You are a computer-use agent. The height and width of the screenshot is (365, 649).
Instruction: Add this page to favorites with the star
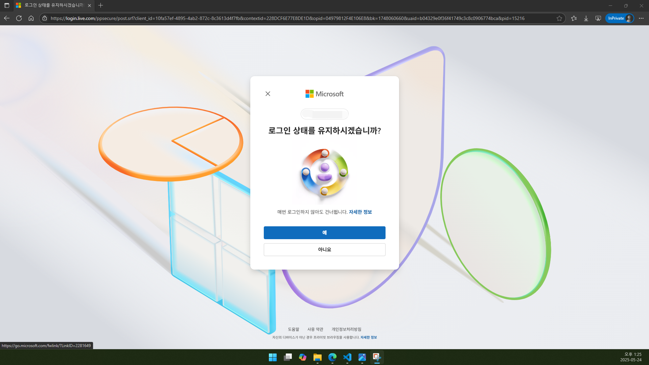559,18
